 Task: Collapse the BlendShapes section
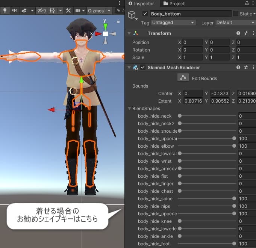pos(130,109)
